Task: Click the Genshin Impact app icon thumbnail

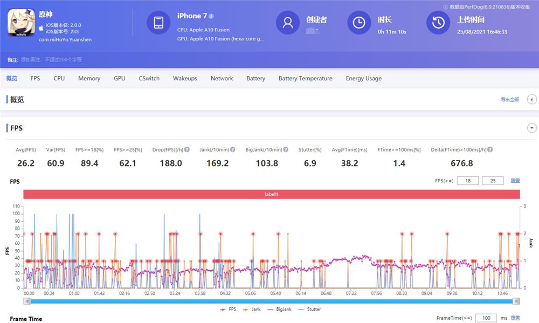Action: (x=21, y=23)
